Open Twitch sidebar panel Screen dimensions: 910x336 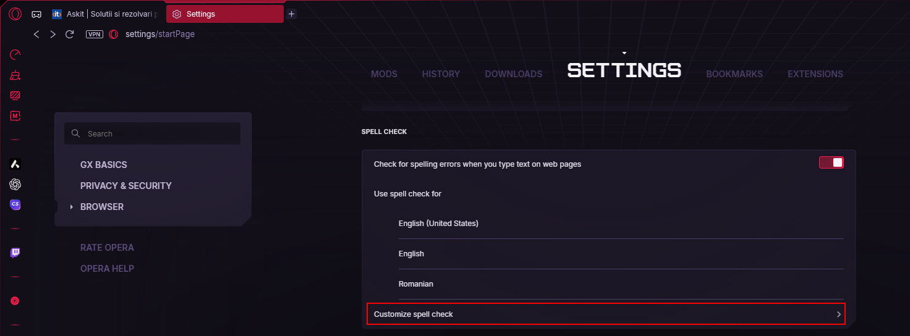point(15,253)
